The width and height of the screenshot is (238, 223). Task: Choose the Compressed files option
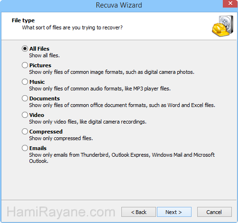25,132
